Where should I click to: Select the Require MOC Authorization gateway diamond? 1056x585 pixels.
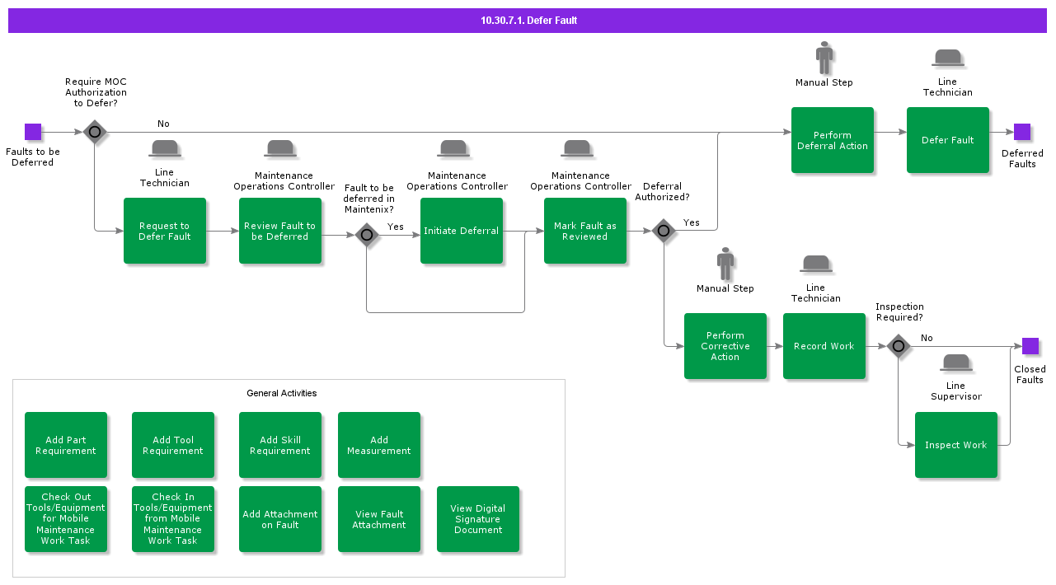95,132
